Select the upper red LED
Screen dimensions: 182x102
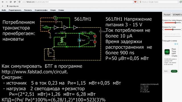[95, 36]
